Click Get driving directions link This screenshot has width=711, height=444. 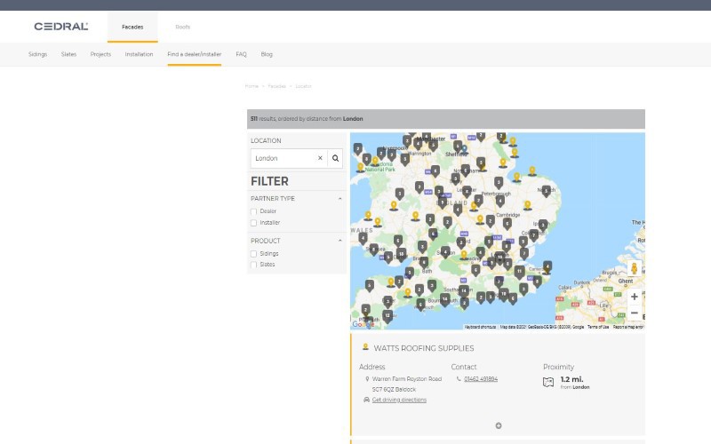[399, 400]
